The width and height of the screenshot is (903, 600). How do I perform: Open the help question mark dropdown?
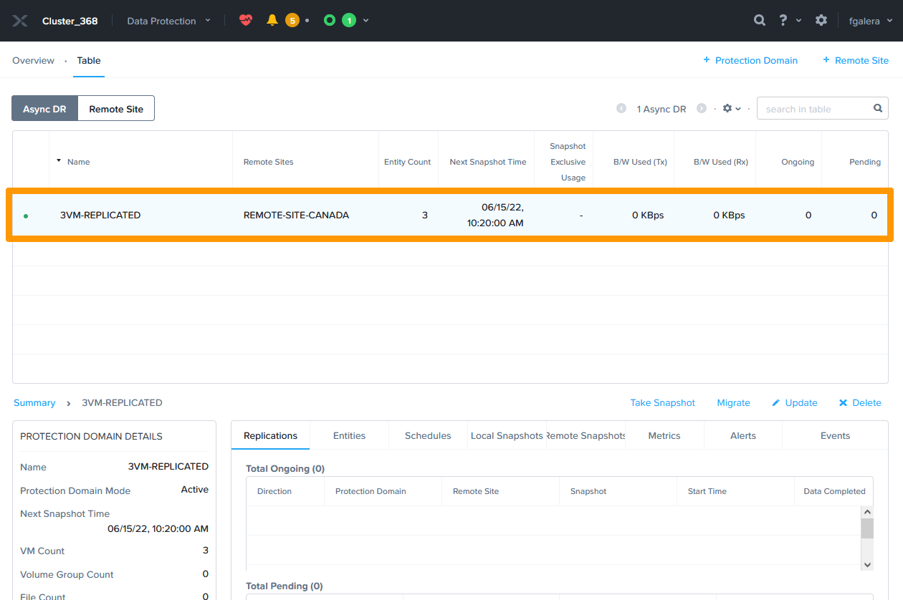point(790,20)
